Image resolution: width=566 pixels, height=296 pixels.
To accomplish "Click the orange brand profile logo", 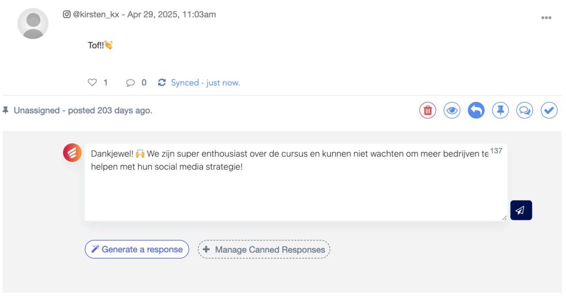I will coord(72,153).
